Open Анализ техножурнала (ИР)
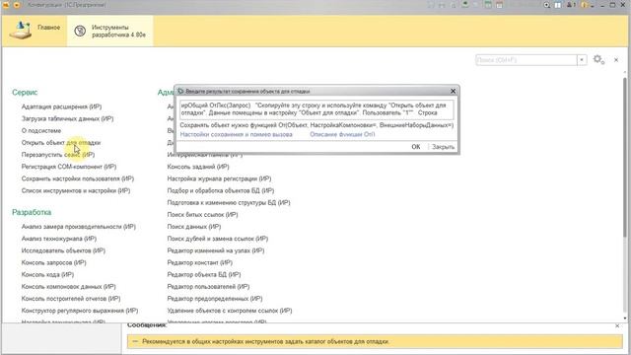The height and width of the screenshot is (355, 631). 59,239
